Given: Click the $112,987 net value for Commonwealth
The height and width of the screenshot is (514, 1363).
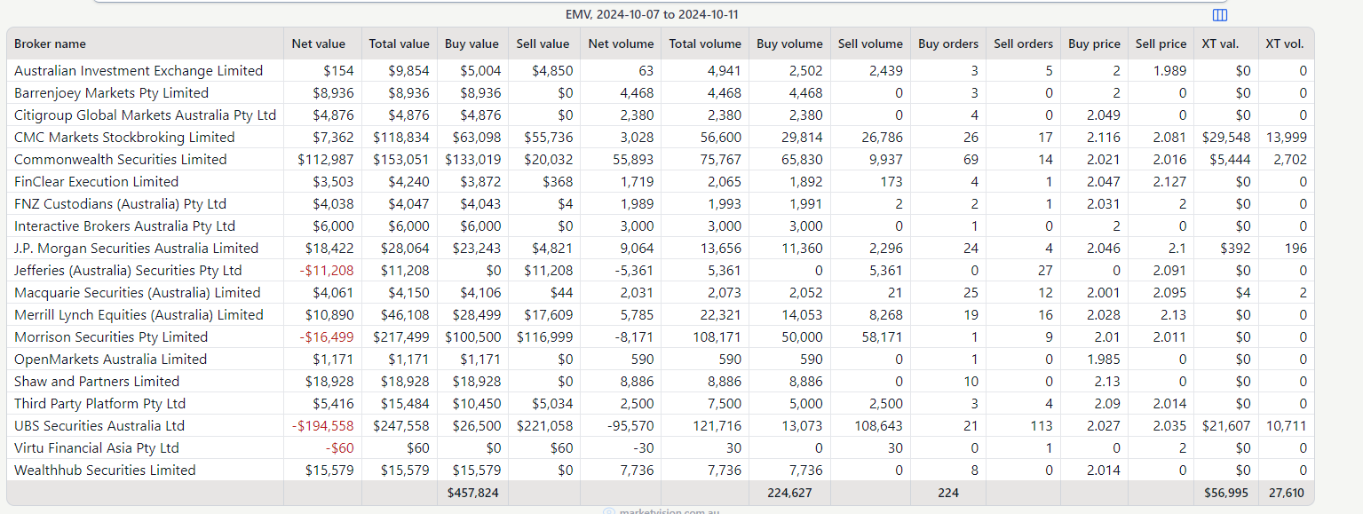Looking at the screenshot, I should click(326, 160).
